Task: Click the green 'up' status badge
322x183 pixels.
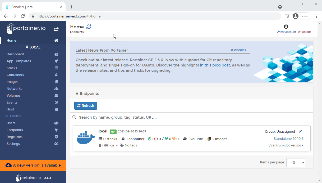Action: 113,132
